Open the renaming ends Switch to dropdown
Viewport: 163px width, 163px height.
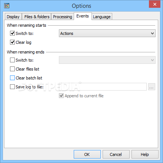(107, 60)
